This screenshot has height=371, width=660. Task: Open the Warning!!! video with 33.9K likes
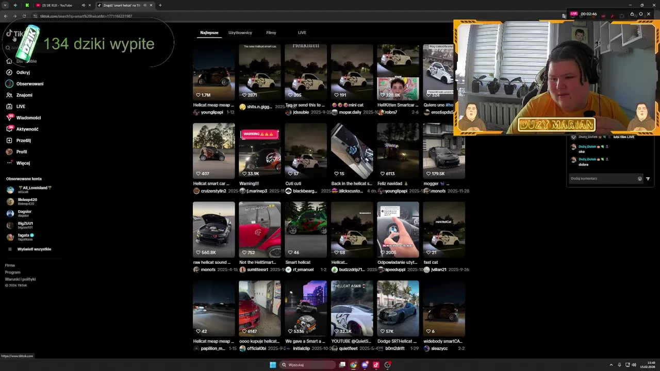pyautogui.click(x=260, y=150)
